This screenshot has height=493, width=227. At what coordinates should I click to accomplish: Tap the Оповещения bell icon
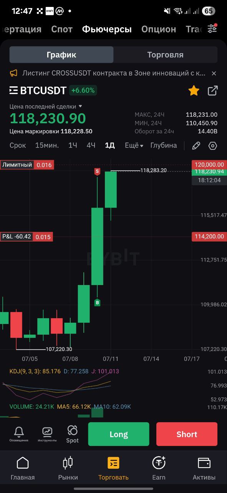[x=18, y=432]
